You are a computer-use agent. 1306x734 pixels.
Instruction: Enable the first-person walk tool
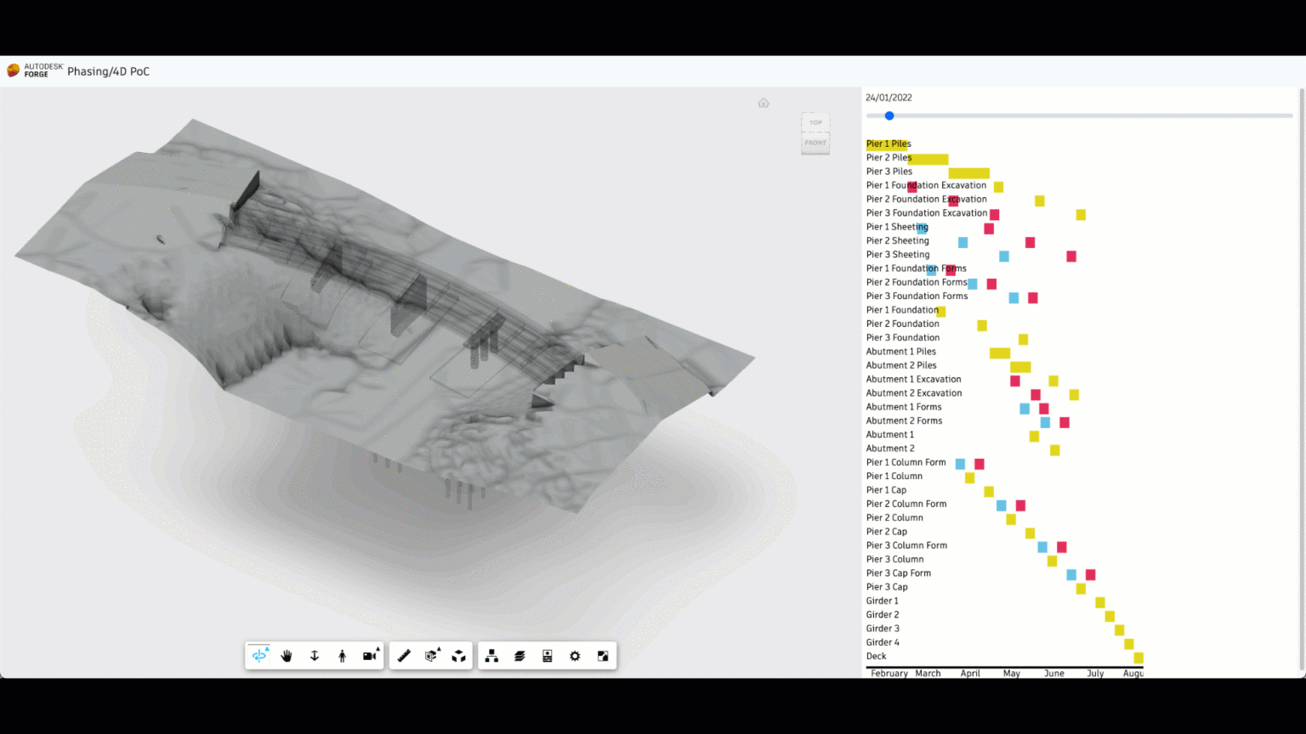click(341, 656)
